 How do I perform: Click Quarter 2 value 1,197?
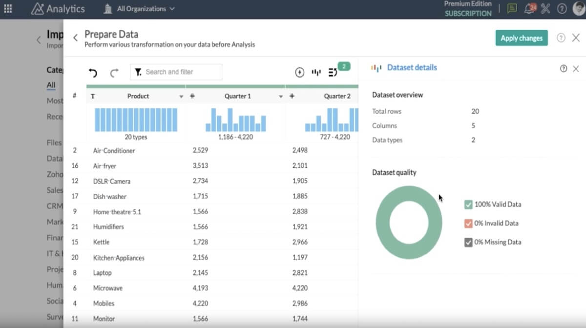click(300, 258)
